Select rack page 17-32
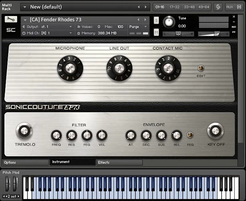 tap(174, 7)
